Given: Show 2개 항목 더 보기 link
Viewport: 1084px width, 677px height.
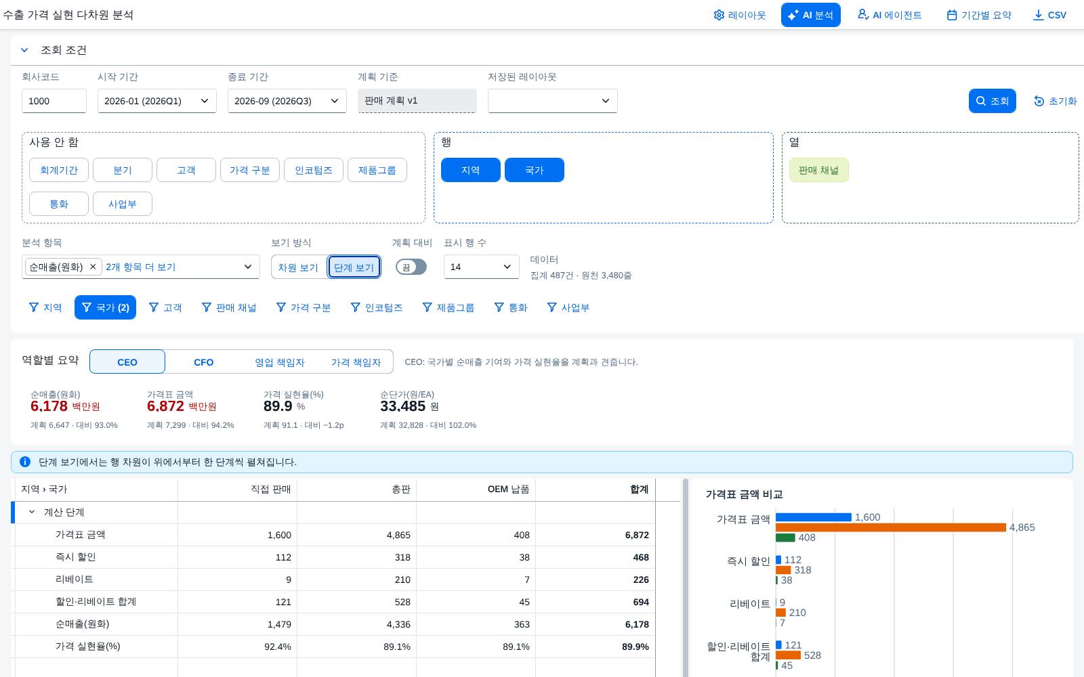Looking at the screenshot, I should pyautogui.click(x=141, y=267).
